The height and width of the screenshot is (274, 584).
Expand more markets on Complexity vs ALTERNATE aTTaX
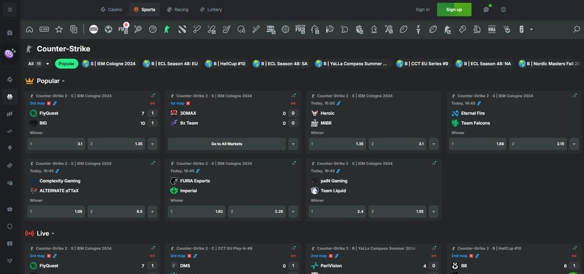[x=152, y=211]
